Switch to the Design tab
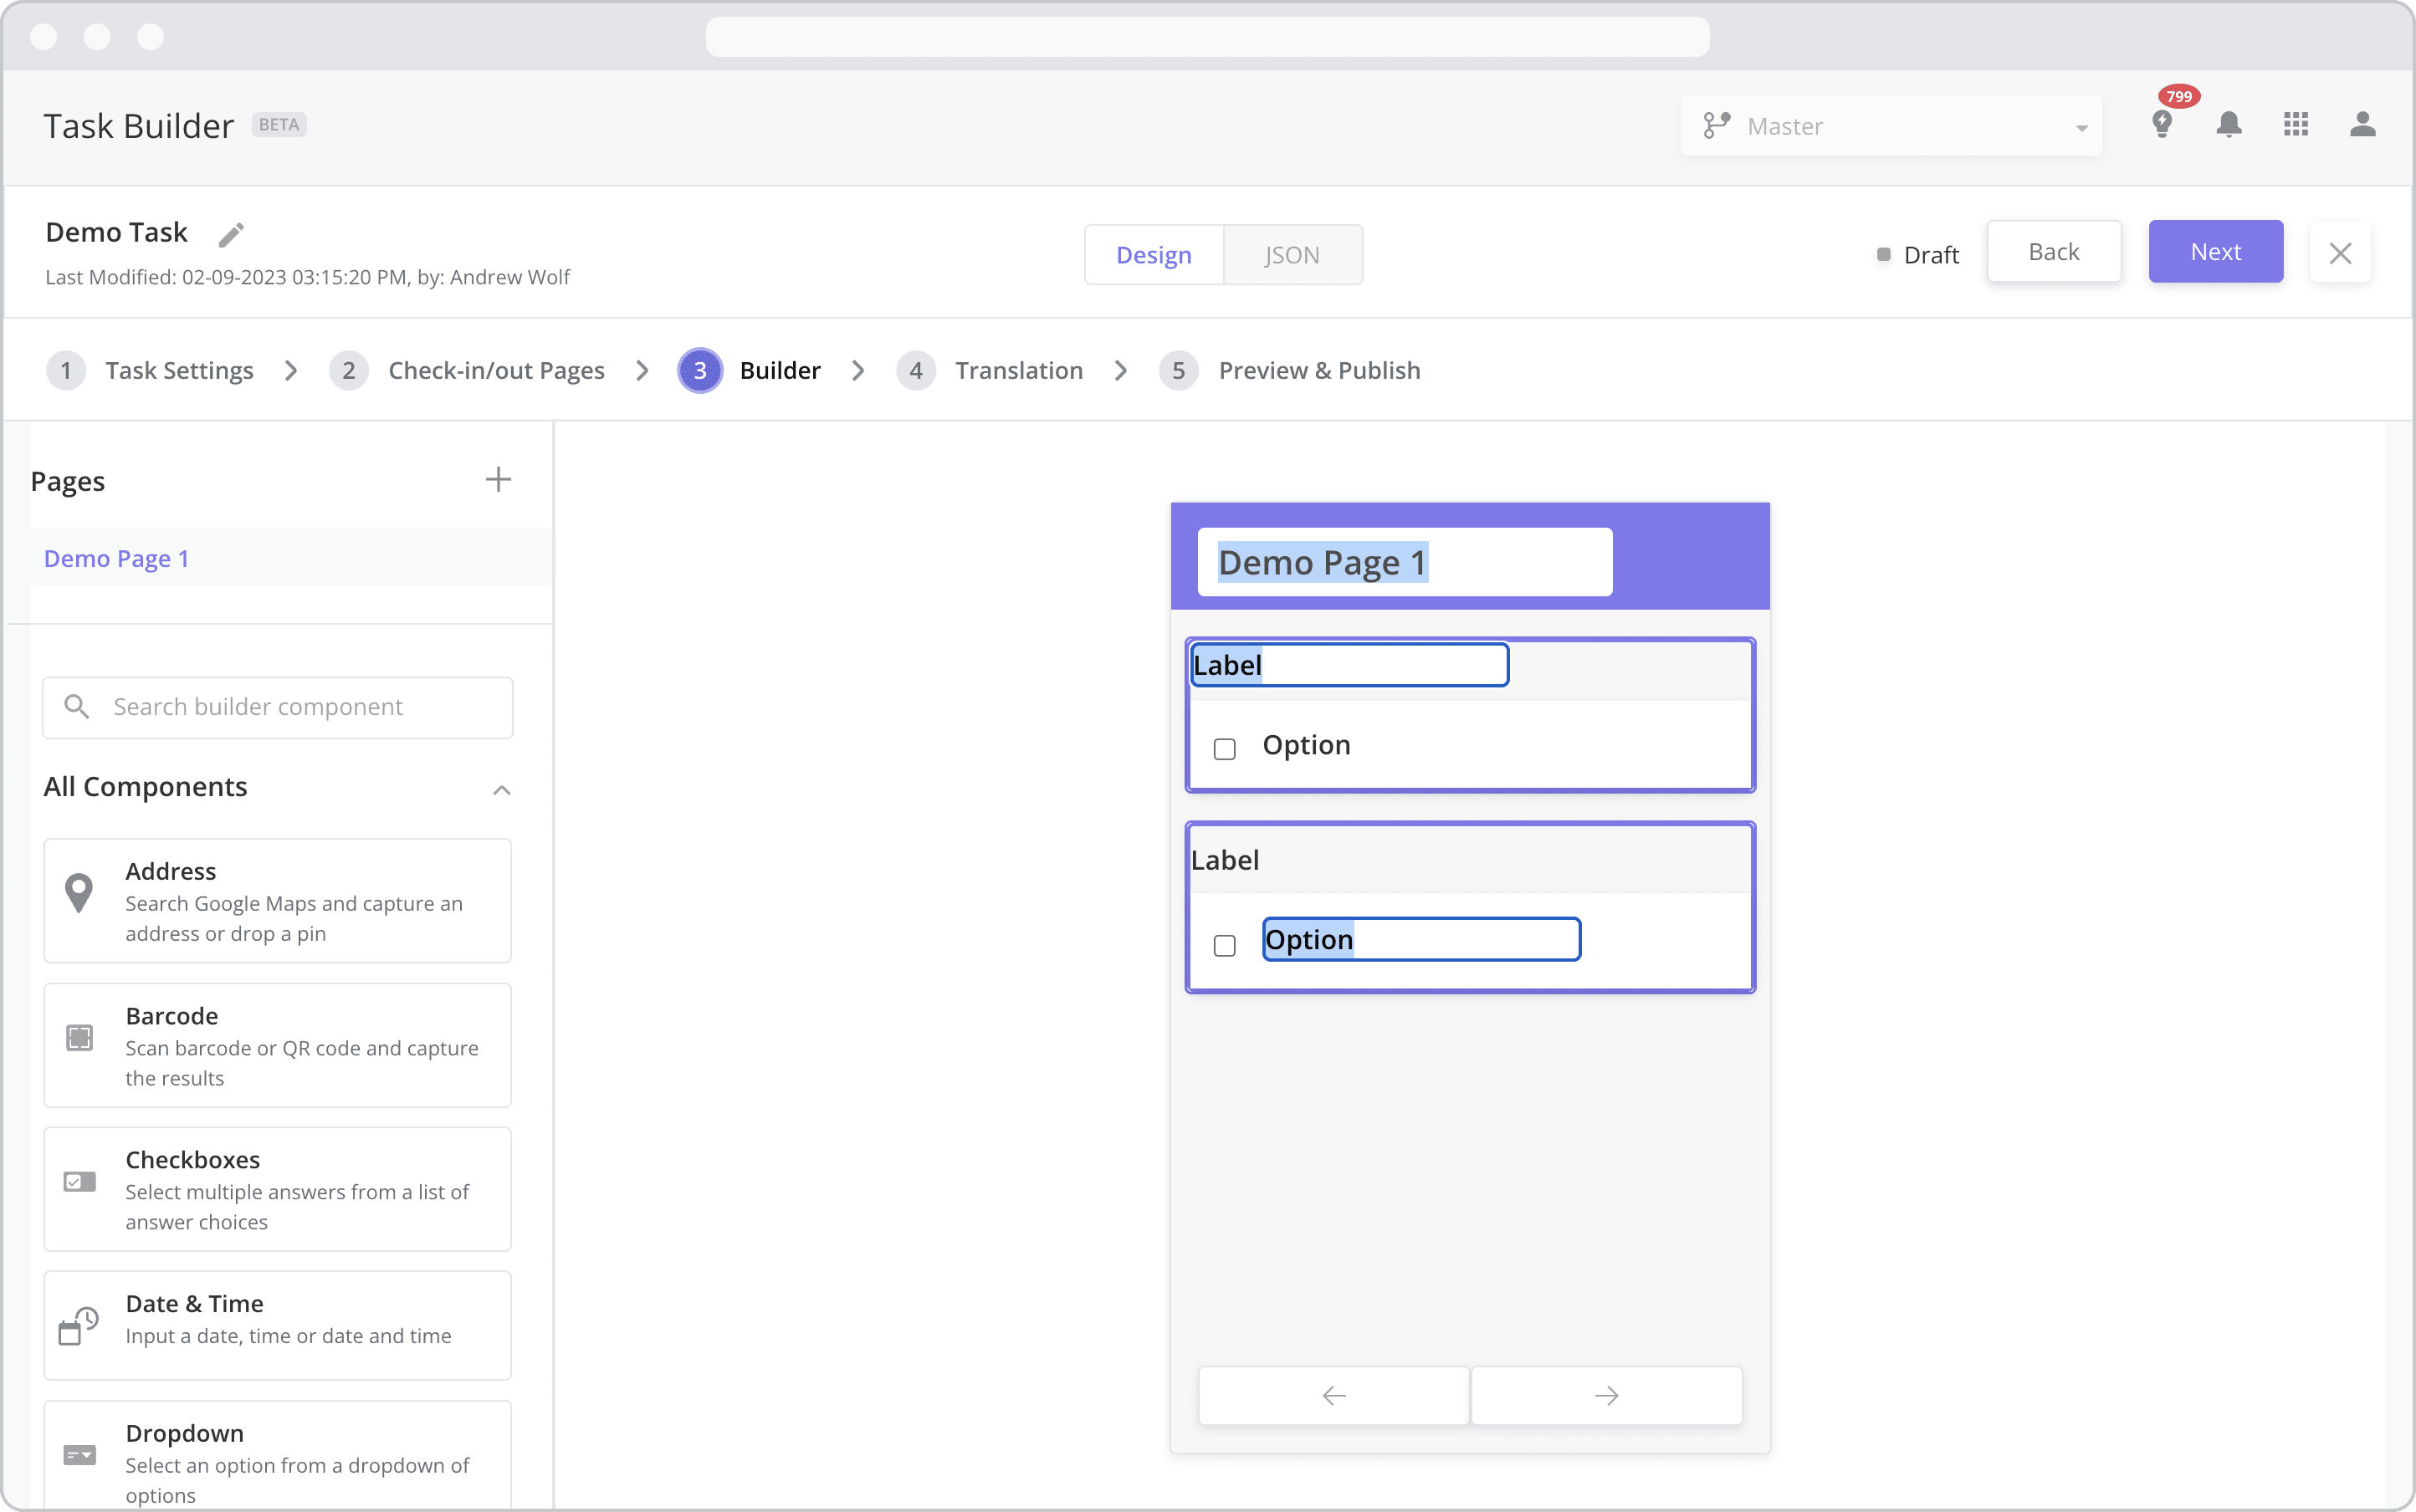The width and height of the screenshot is (2416, 1512). [1154, 255]
